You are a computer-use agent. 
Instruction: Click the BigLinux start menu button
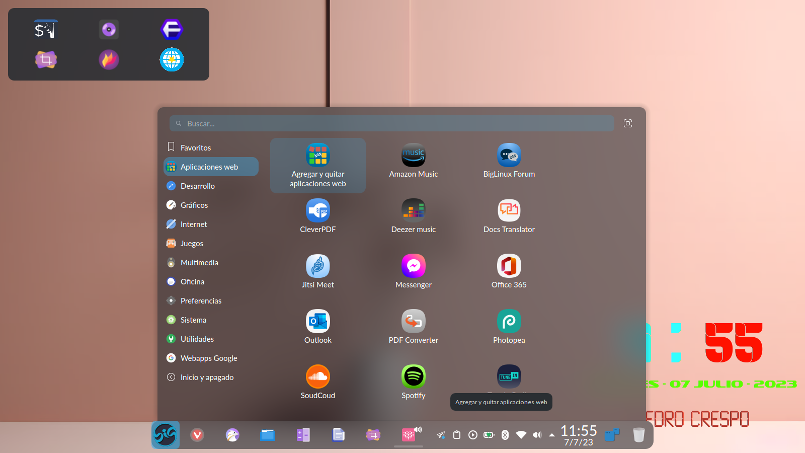coord(166,435)
